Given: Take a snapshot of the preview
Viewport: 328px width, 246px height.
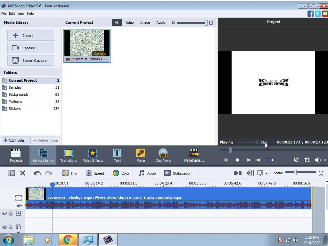Looking at the screenshot, I should 307,160.
